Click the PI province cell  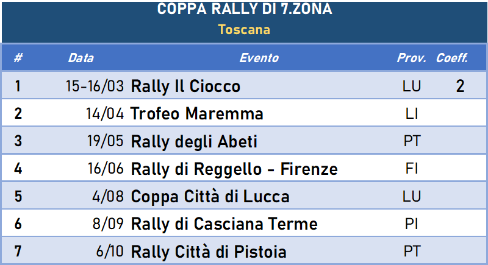(411, 224)
